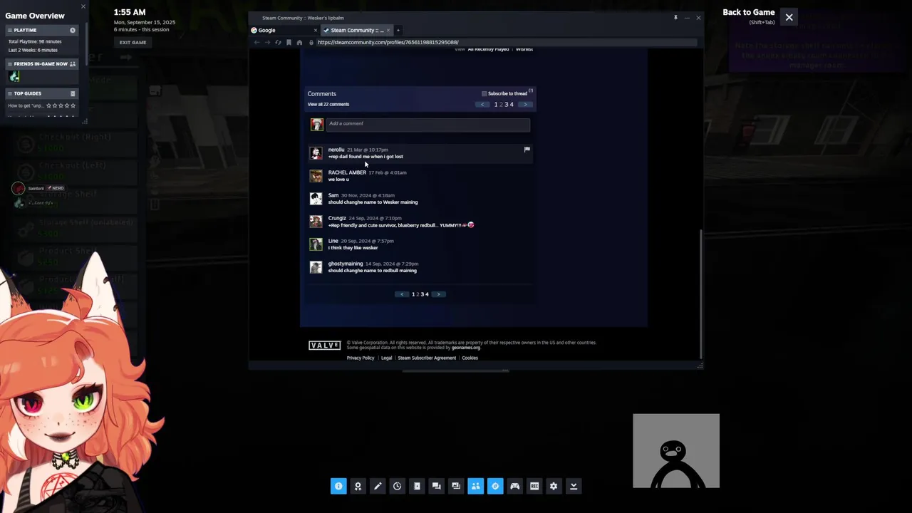The image size is (912, 513).
Task: Click the Legal footer link
Action: [386, 358]
